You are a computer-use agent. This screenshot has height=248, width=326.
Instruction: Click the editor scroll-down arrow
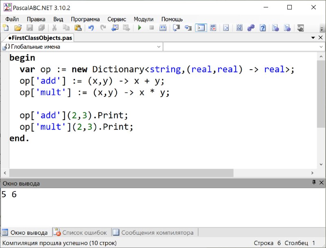pos(321,164)
